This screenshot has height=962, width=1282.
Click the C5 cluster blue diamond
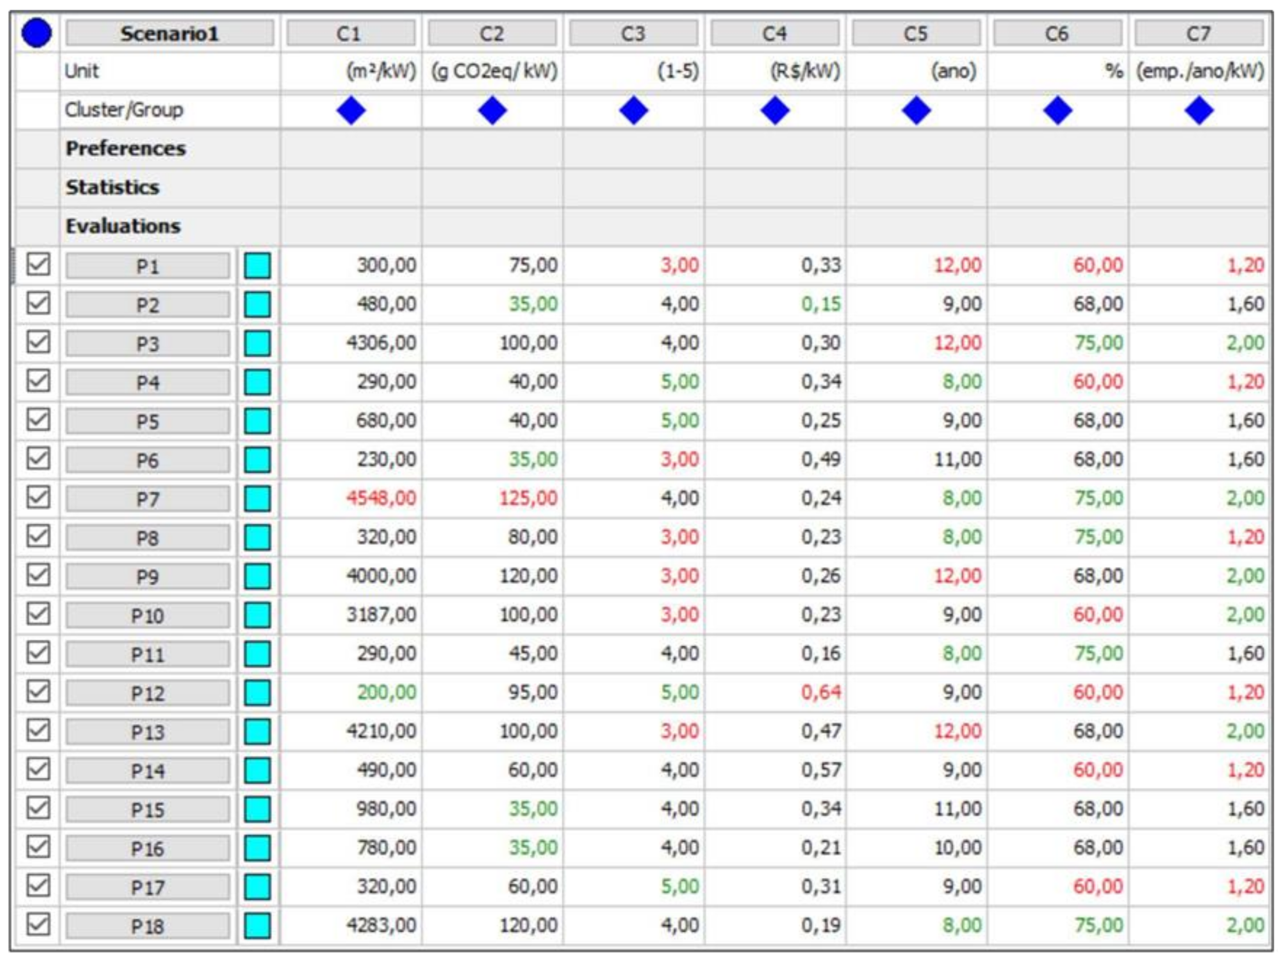pos(916,111)
